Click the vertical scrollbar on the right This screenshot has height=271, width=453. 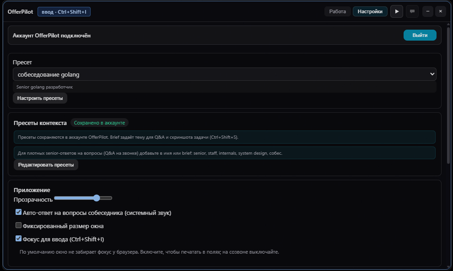click(x=448, y=95)
